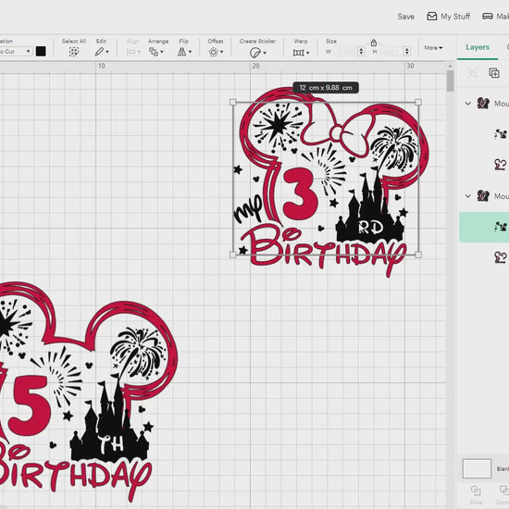The image size is (509, 509).
Task: Click the My Stuff envelope icon
Action: pos(432,17)
